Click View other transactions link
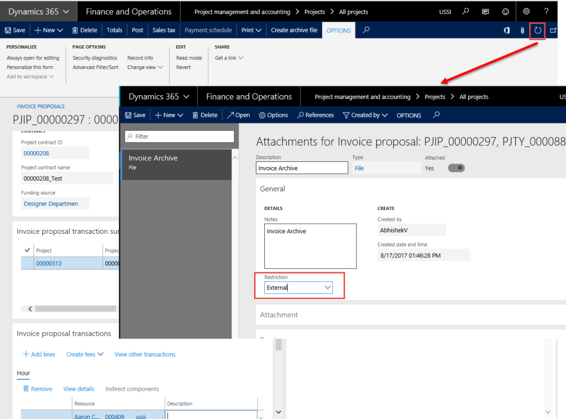 click(x=145, y=354)
